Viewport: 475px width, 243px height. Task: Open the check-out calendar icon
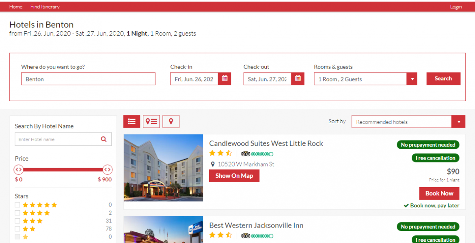coord(298,79)
